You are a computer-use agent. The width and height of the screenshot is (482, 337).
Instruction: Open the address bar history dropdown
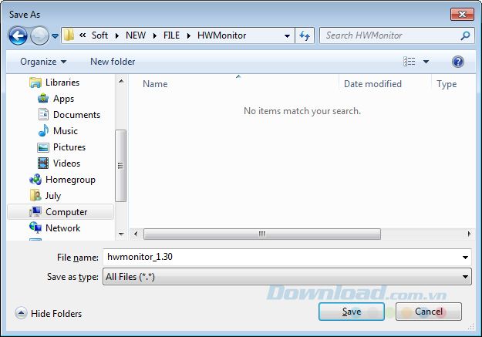287,36
